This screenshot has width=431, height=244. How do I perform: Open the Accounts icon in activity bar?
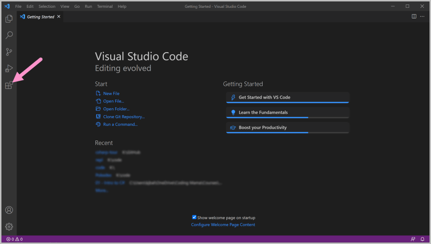coord(9,210)
